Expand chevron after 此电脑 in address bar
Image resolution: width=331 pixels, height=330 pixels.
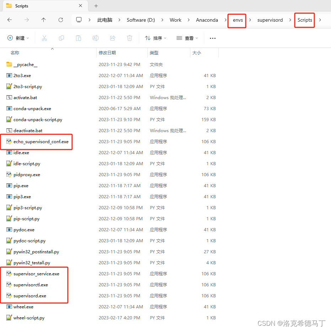pyautogui.click(x=119, y=20)
